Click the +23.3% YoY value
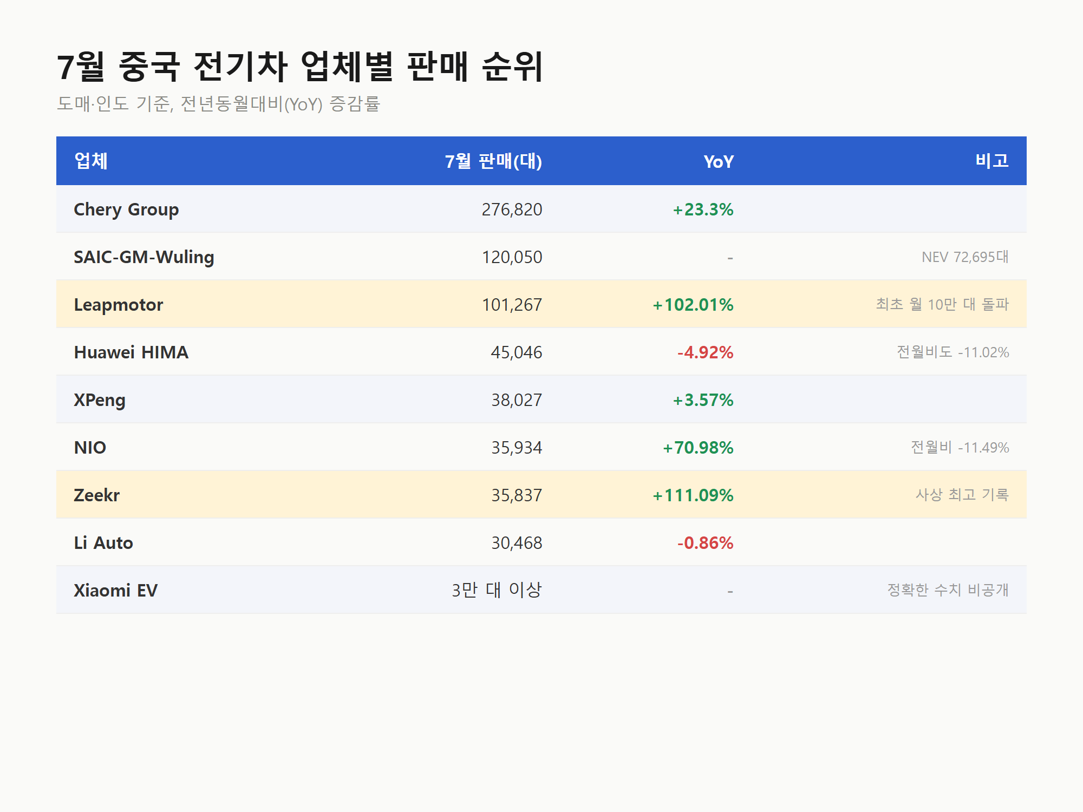Image resolution: width=1083 pixels, height=812 pixels. click(x=703, y=209)
